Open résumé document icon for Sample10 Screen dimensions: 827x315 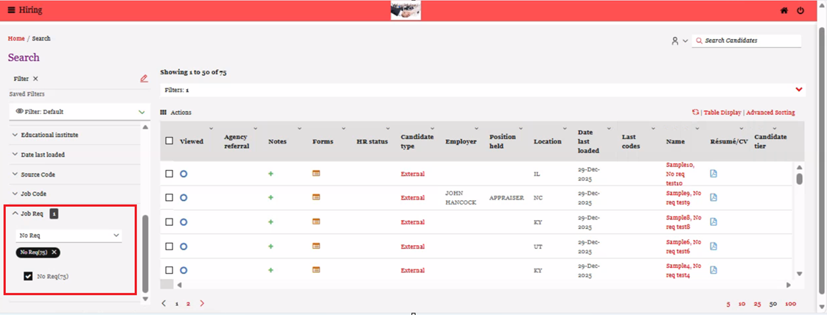coord(713,174)
